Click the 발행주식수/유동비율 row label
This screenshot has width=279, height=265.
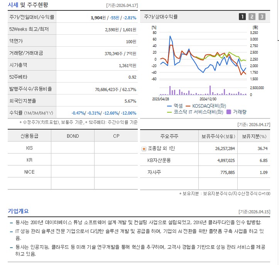tap(30, 89)
